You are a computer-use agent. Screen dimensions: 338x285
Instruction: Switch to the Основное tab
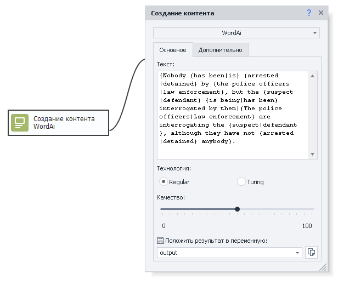[173, 50]
